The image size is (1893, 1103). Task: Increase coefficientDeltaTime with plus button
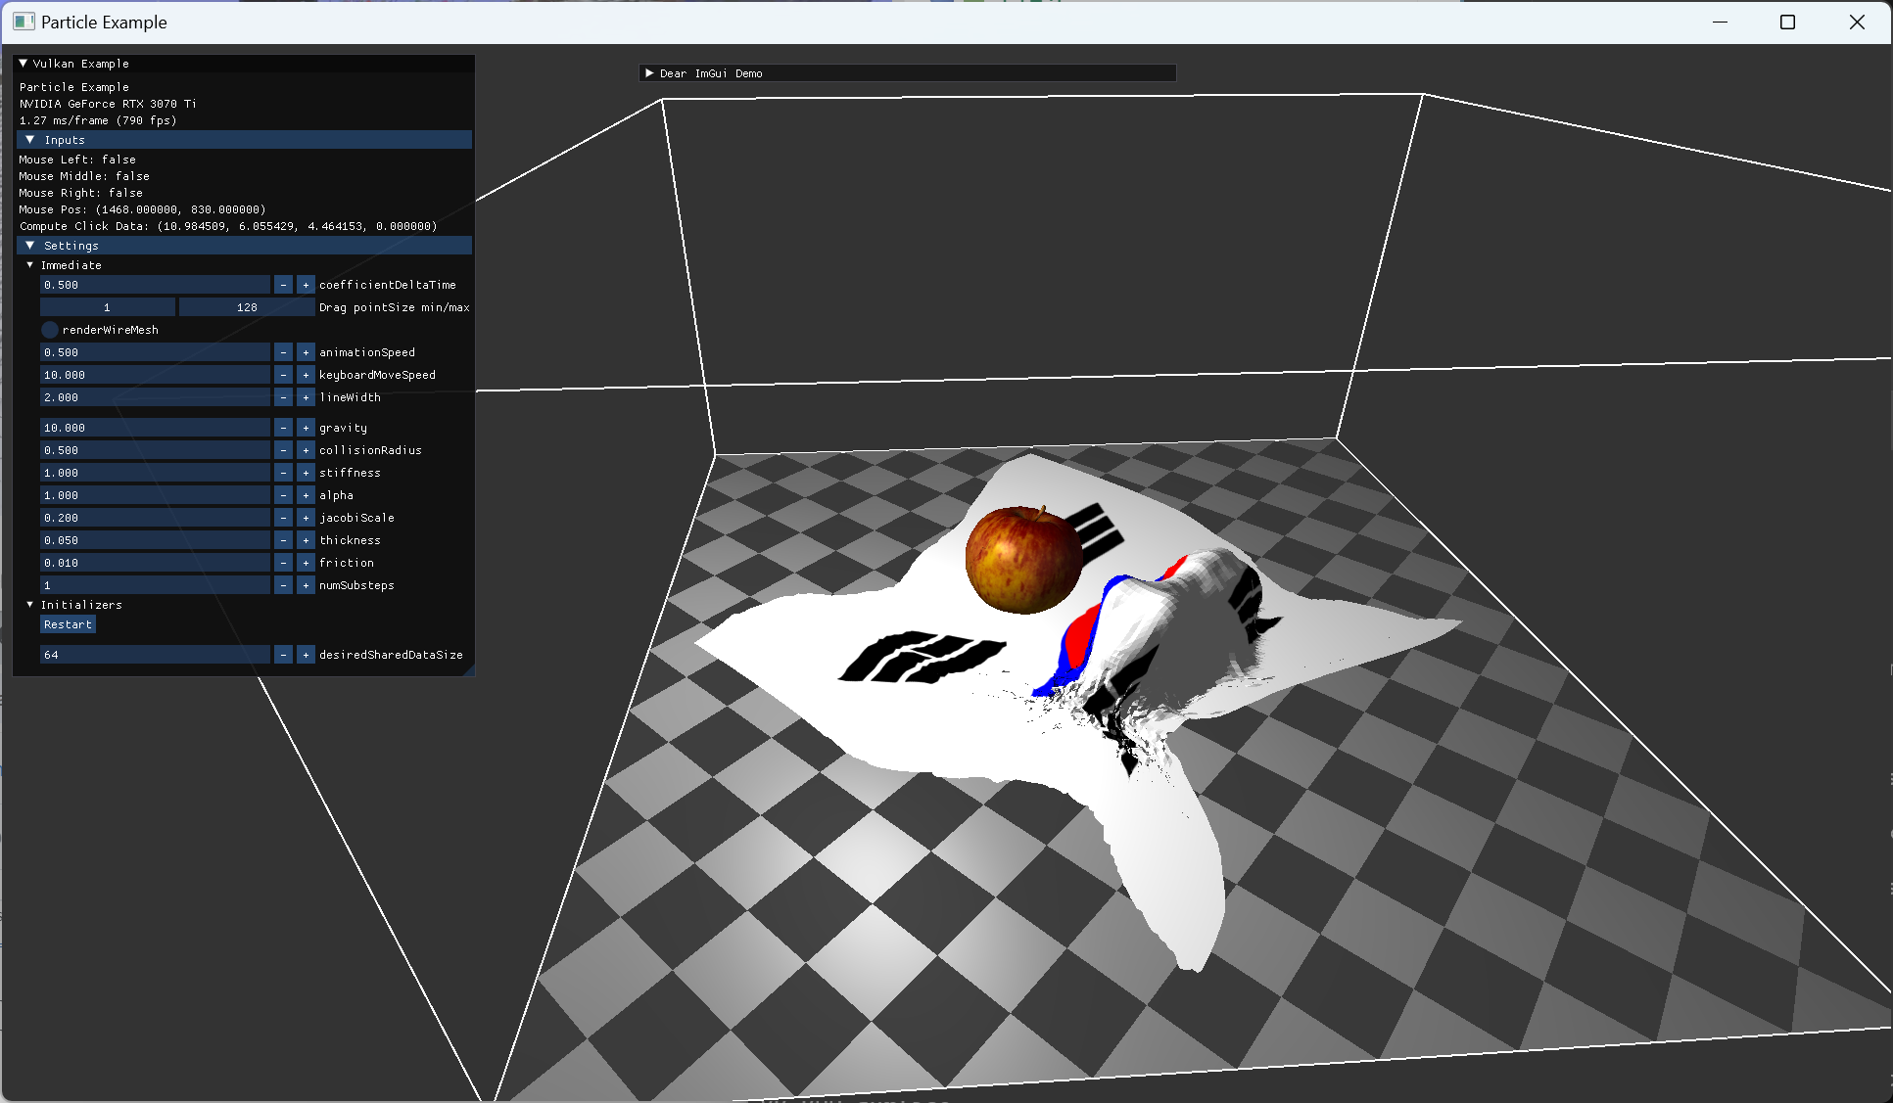click(x=306, y=285)
